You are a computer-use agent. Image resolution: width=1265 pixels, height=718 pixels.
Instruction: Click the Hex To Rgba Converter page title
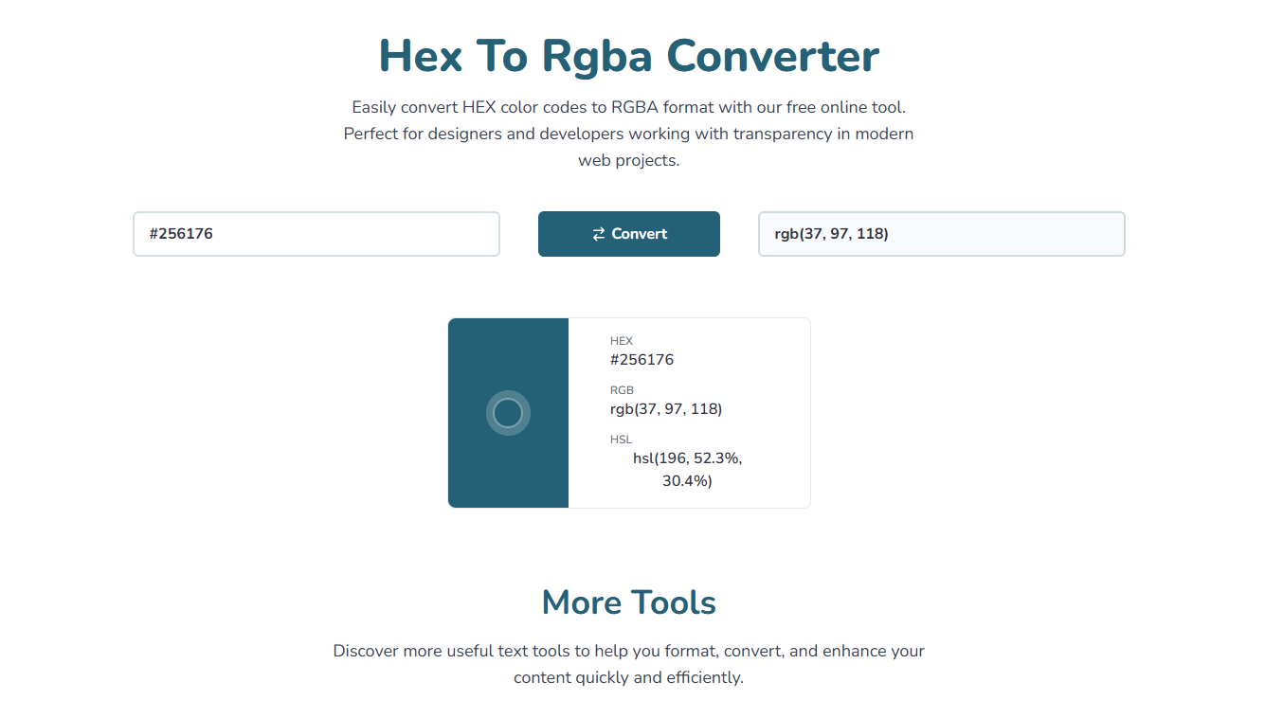(x=628, y=56)
